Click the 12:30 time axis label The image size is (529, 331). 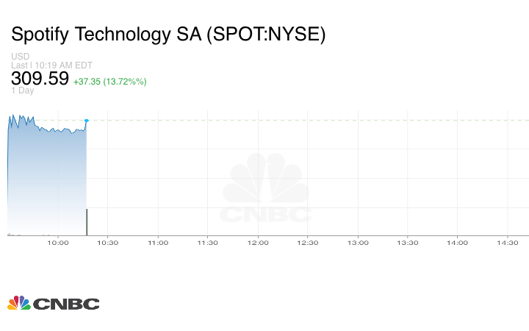308,242
